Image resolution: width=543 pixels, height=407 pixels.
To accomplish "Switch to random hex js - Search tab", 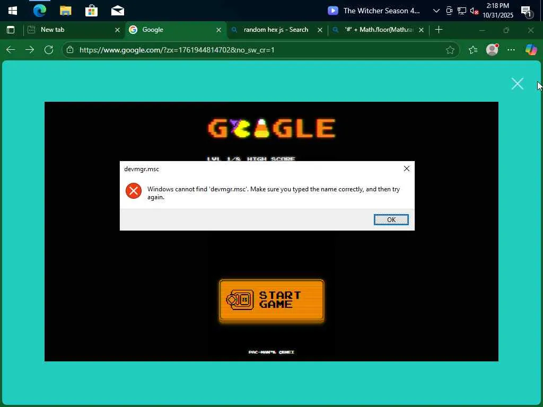I will (276, 30).
